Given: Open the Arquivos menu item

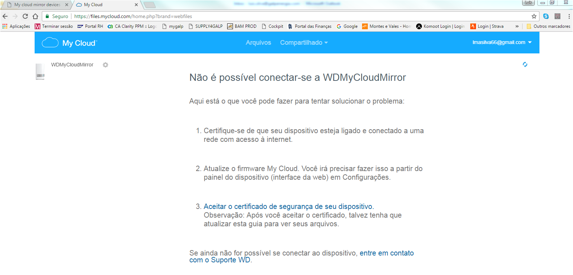Looking at the screenshot, I should click(259, 43).
